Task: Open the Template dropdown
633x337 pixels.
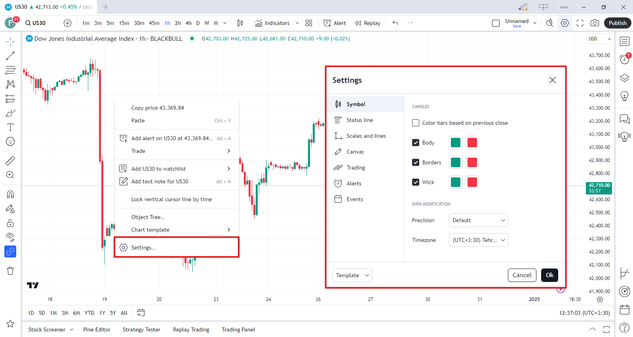Action: click(352, 275)
